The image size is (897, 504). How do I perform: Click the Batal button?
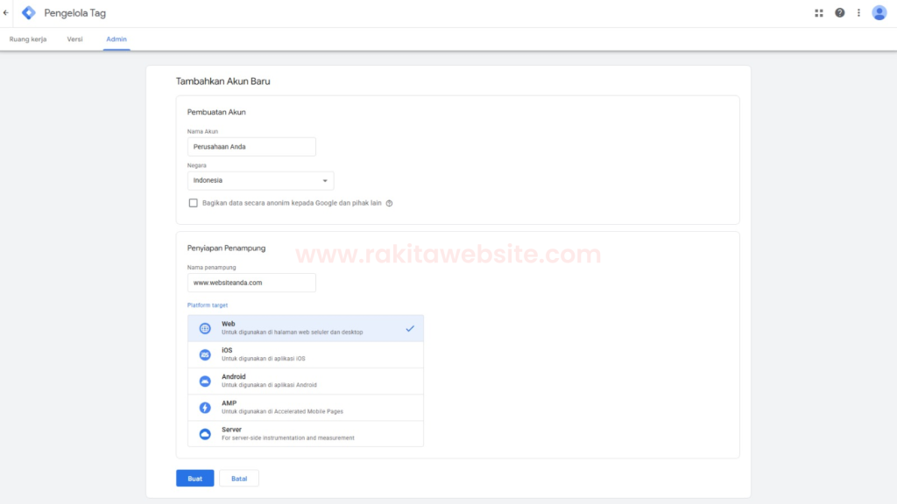click(x=239, y=479)
